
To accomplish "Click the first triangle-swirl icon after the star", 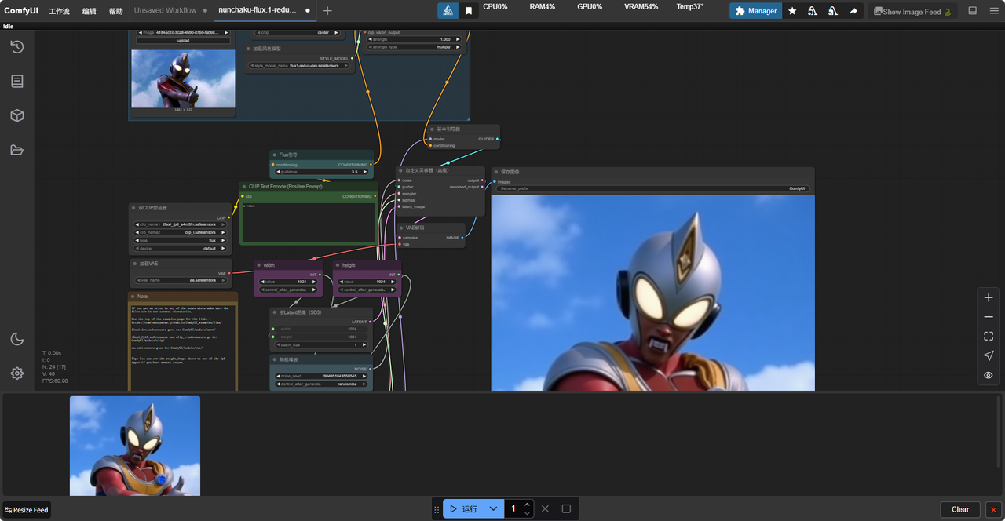I will click(813, 11).
